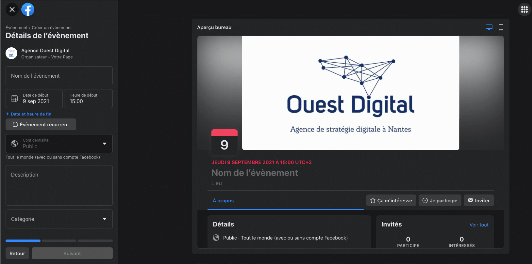Click the Catégorie dropdown arrow

[x=105, y=219]
